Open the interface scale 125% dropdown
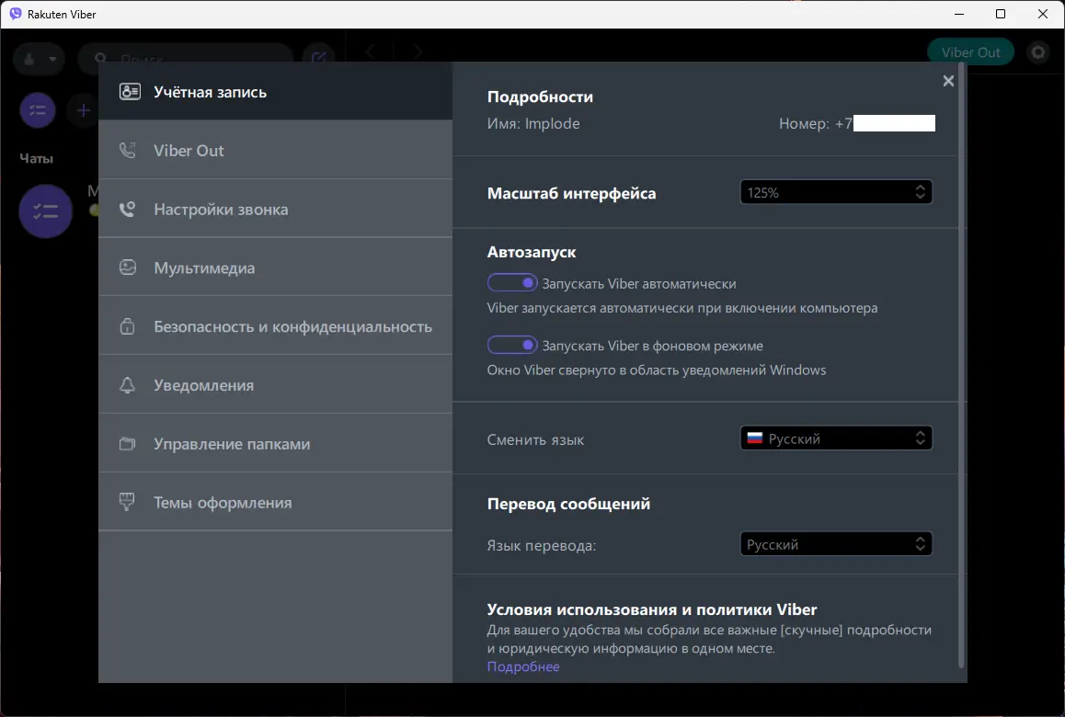The image size is (1065, 717). coord(836,192)
